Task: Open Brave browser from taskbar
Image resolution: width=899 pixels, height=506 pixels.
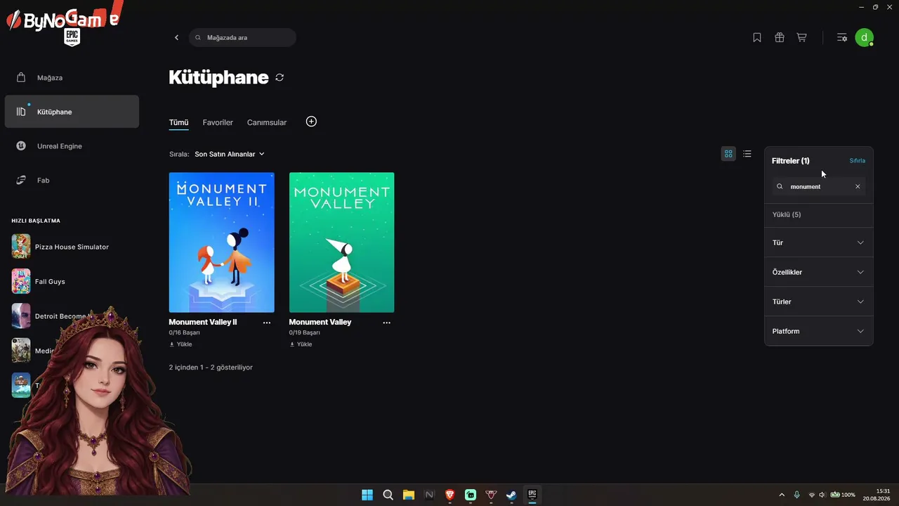Action: (449, 495)
